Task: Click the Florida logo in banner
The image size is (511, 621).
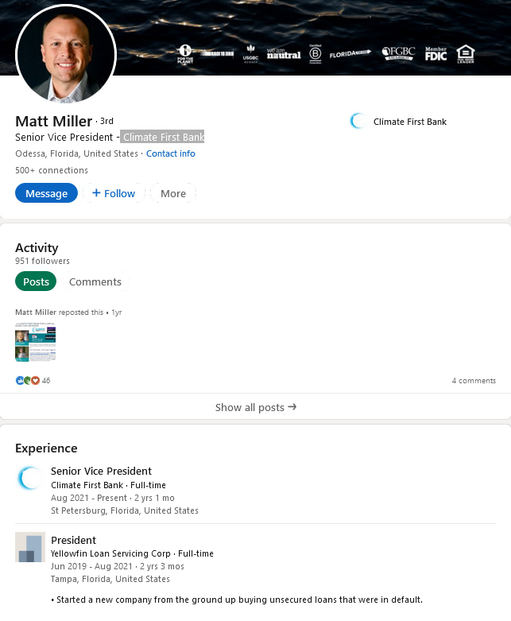Action: (350, 53)
